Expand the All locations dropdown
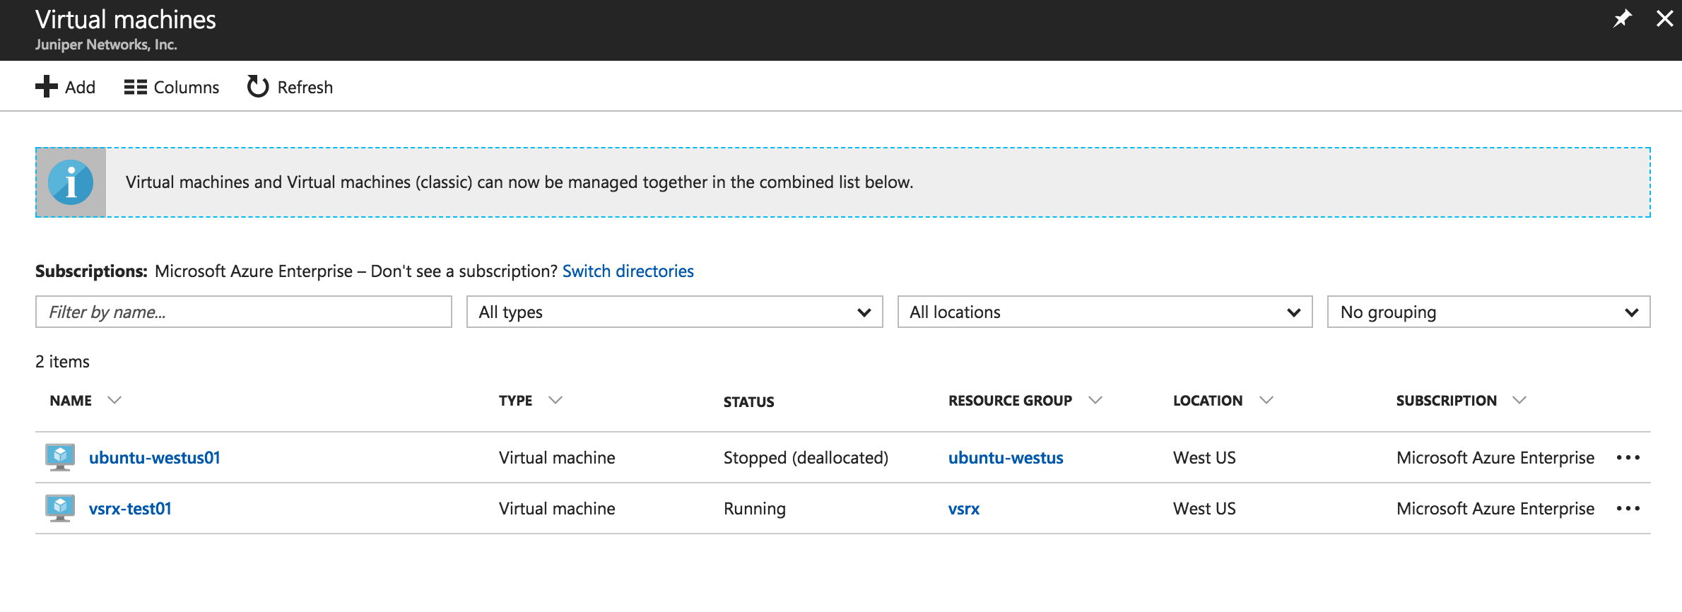1682x612 pixels. (1105, 312)
